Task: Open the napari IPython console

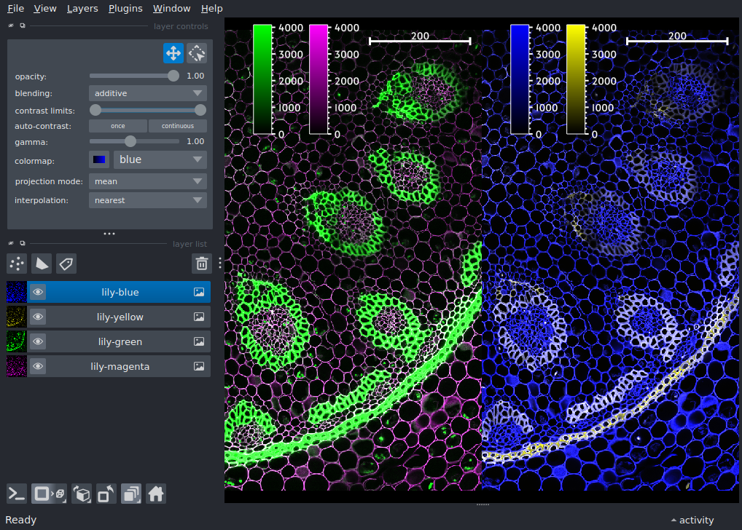Action: [x=16, y=494]
